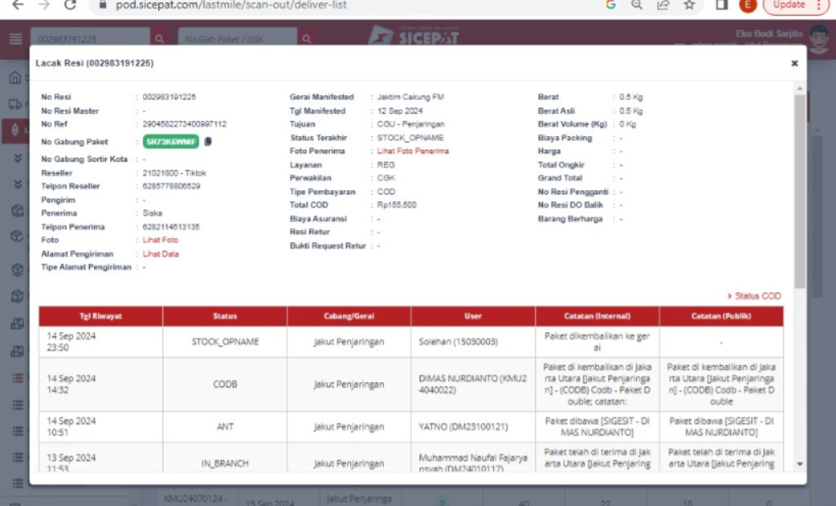Viewport: 836px width, 506px height.
Task: Expand the Status COD section
Action: click(754, 296)
